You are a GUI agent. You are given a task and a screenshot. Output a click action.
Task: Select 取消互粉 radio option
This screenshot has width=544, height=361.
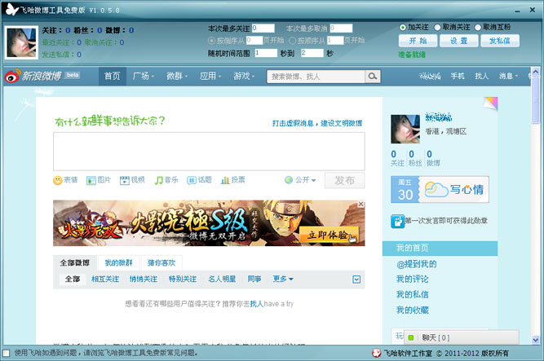478,28
